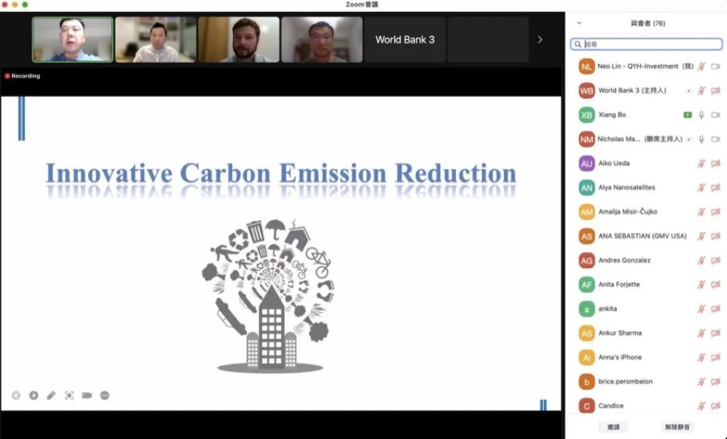727x439 pixels.
Task: Select the World Bank 3 video tile
Action: pos(405,40)
